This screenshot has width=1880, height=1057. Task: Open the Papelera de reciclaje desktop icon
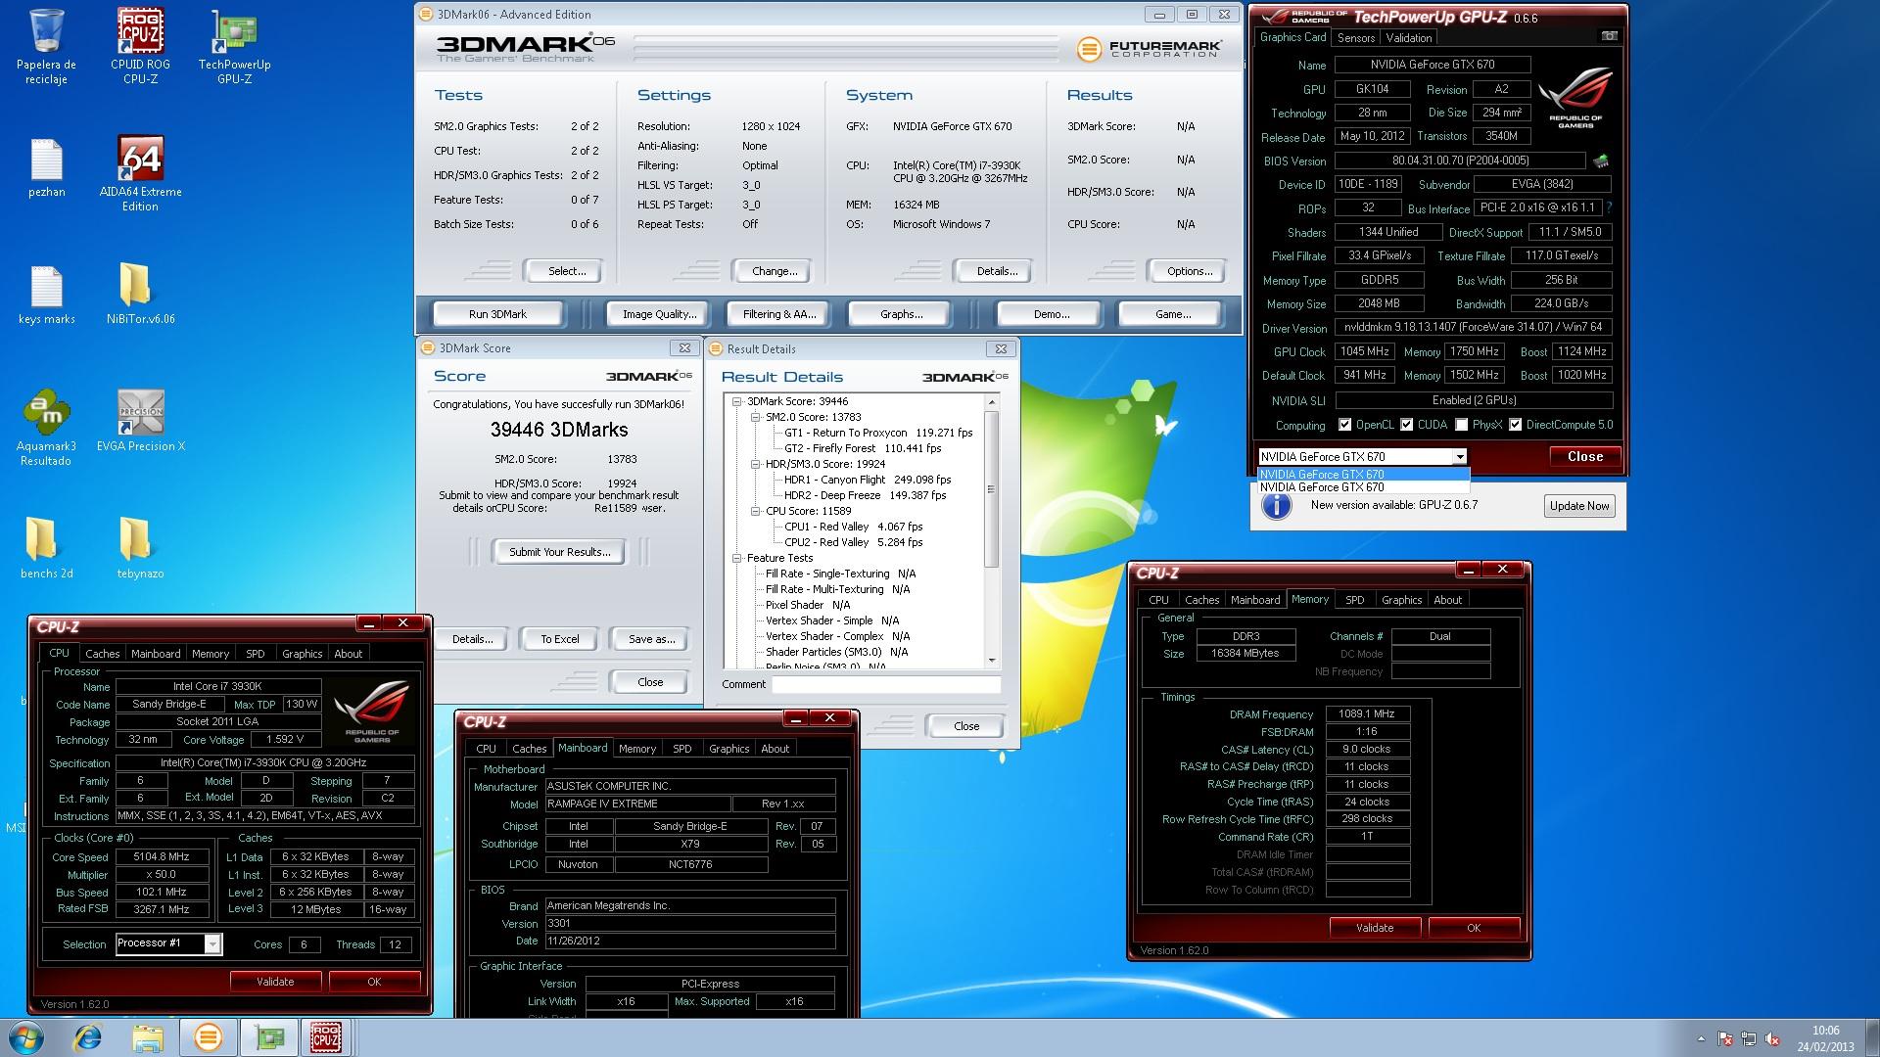tap(46, 46)
